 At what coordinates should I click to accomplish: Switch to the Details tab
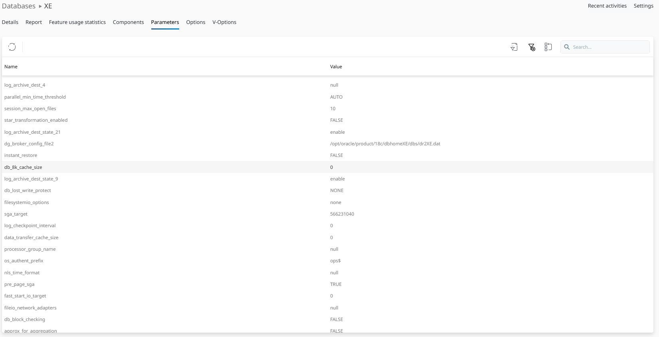click(x=10, y=22)
